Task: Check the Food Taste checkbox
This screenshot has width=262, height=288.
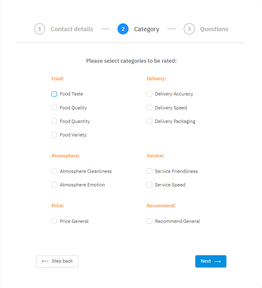Action: click(x=54, y=94)
